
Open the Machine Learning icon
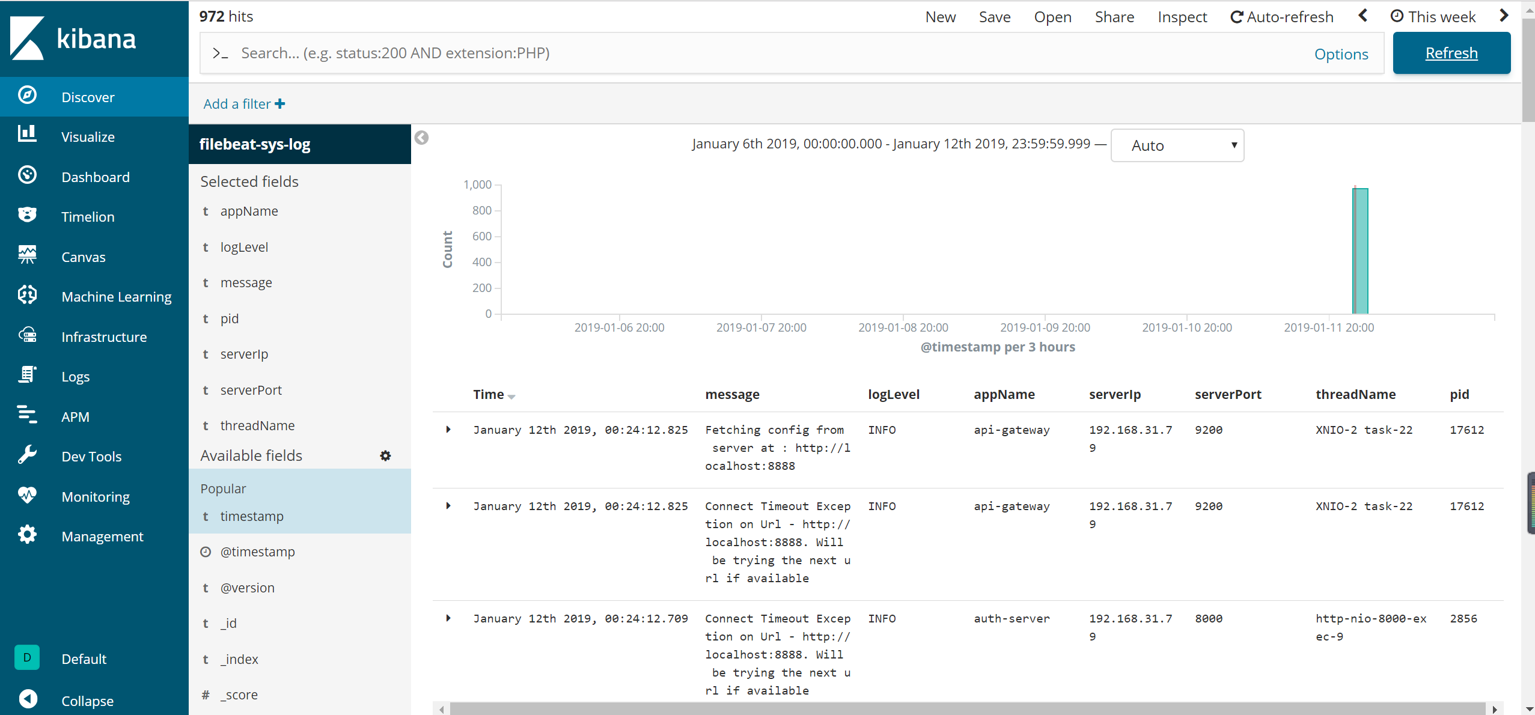27,295
